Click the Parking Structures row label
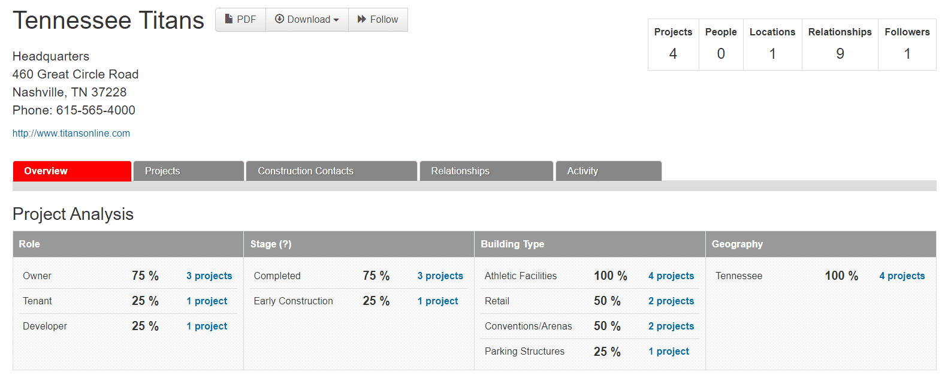 [x=524, y=351]
